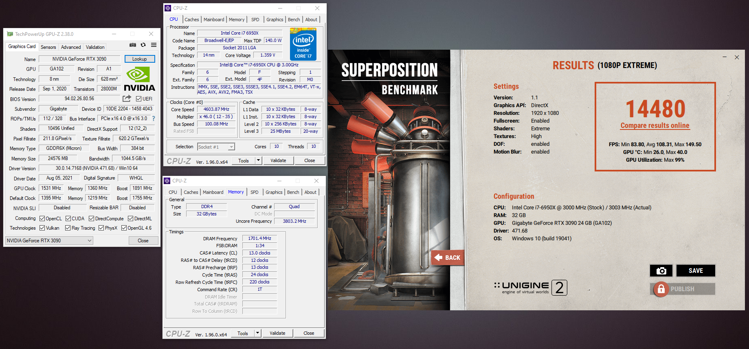Click the SAVE button in Superposition results
This screenshot has width=749, height=349.
pyautogui.click(x=696, y=271)
